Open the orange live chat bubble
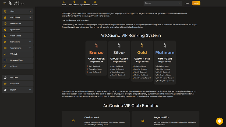Screen dimensions: 226x127 coord(220,121)
